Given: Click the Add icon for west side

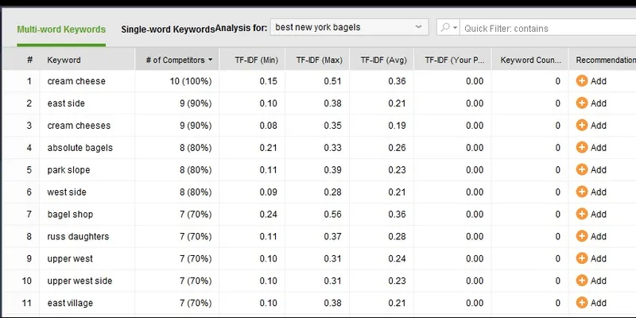Looking at the screenshot, I should (x=582, y=192).
